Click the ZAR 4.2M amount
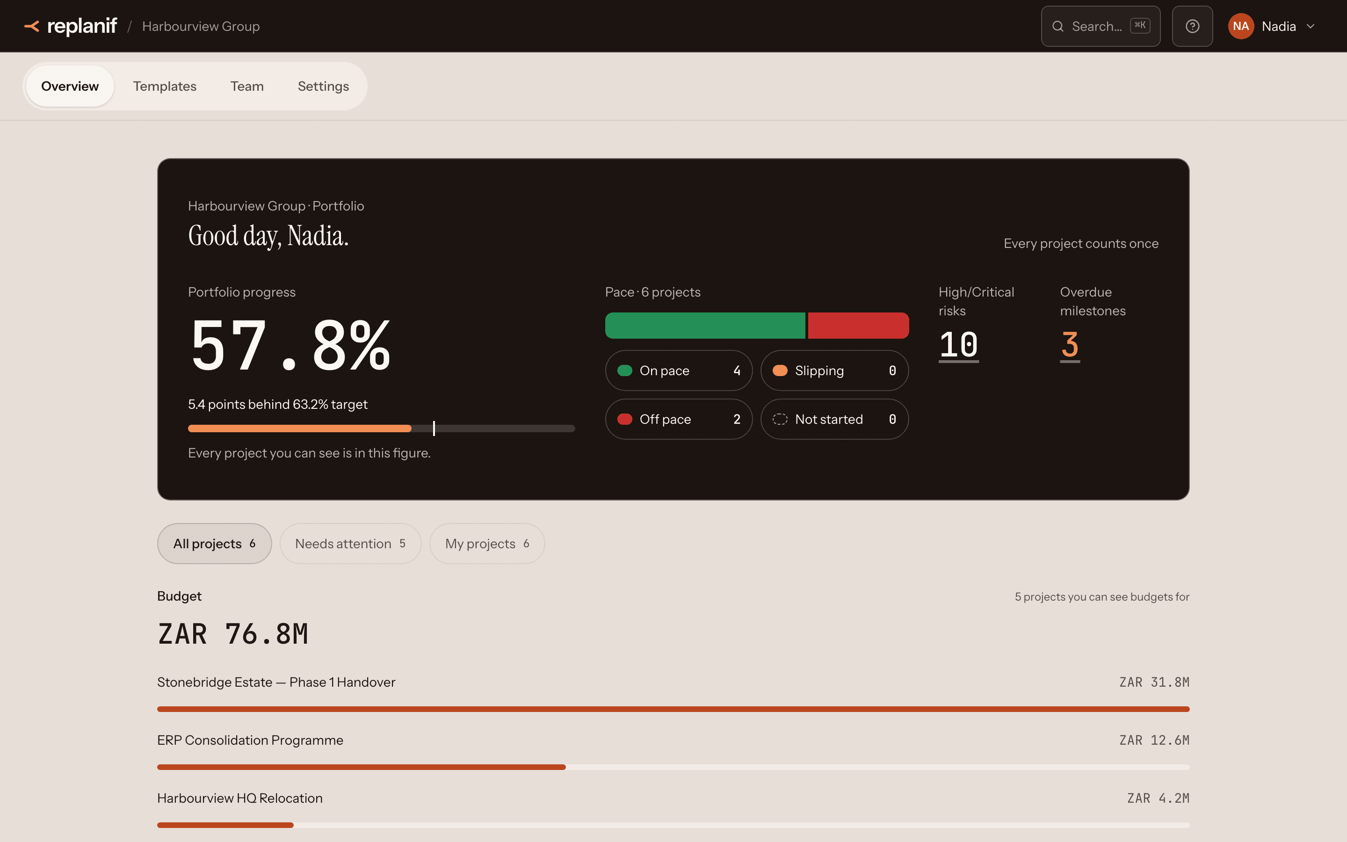1347x842 pixels. [x=1158, y=798]
